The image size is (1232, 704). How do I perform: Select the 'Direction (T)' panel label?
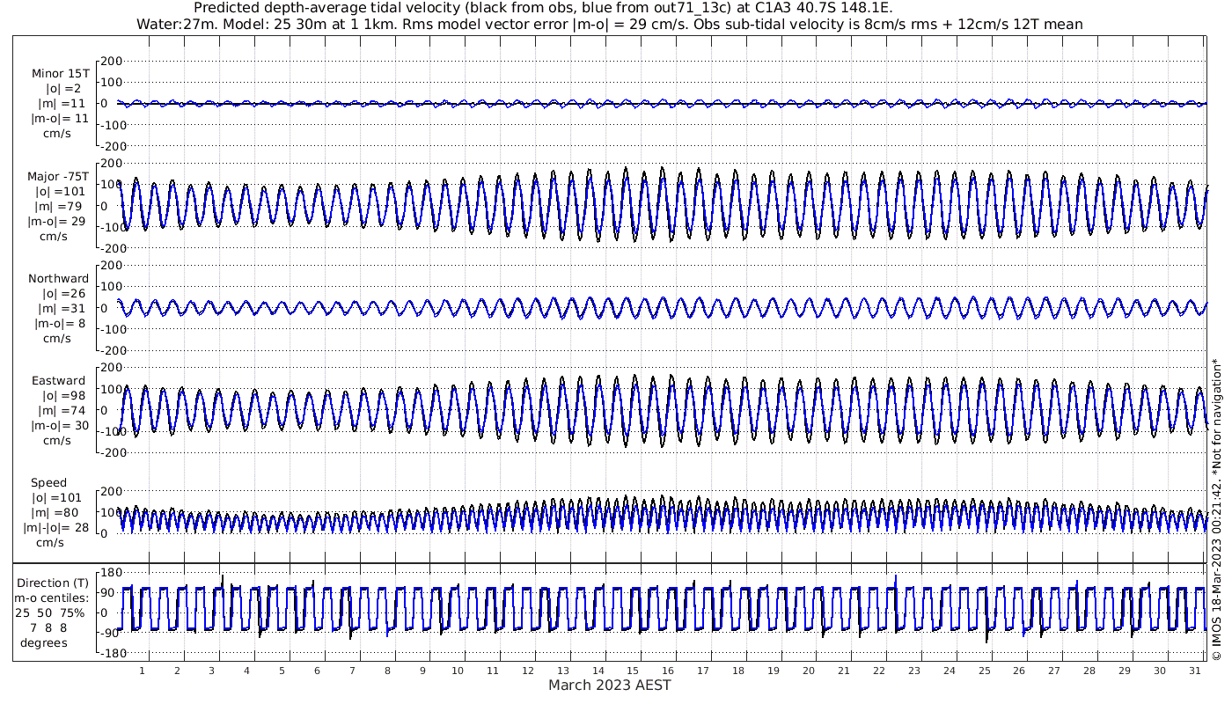[53, 583]
